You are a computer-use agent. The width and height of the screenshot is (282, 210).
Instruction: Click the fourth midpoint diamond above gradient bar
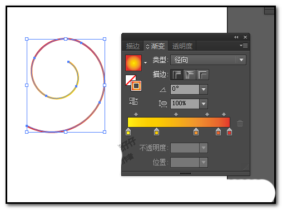pyautogui.click(x=224, y=114)
